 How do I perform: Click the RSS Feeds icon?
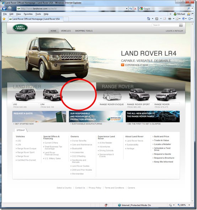coord(157,19)
